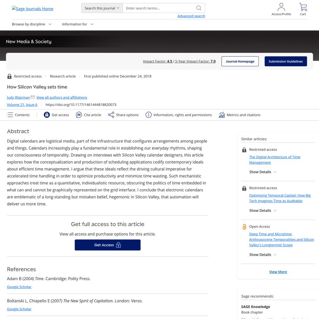
Task: Expand Show Details for Deep Time and Microtime
Action: tap(263, 255)
